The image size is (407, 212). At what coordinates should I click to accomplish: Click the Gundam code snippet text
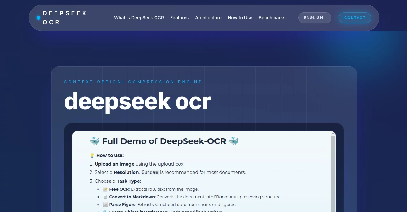[x=150, y=172]
